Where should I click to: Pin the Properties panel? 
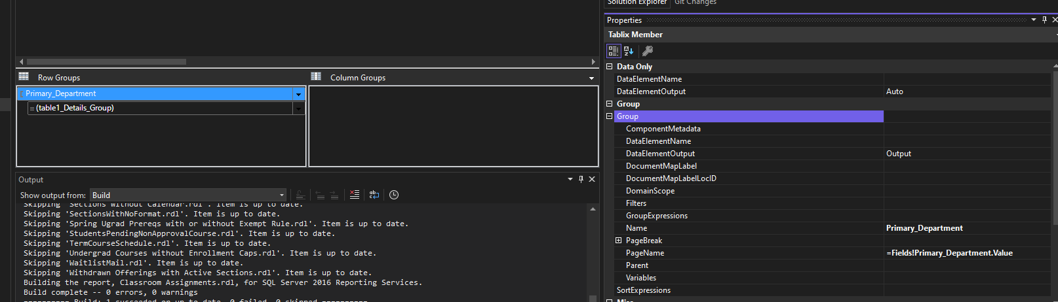coord(1045,20)
